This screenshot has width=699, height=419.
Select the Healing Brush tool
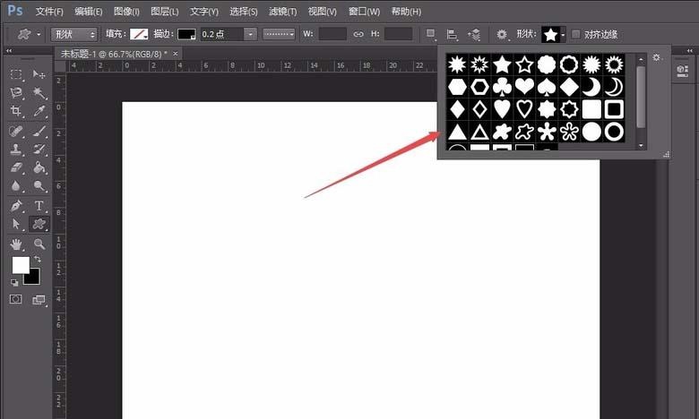coord(16,131)
